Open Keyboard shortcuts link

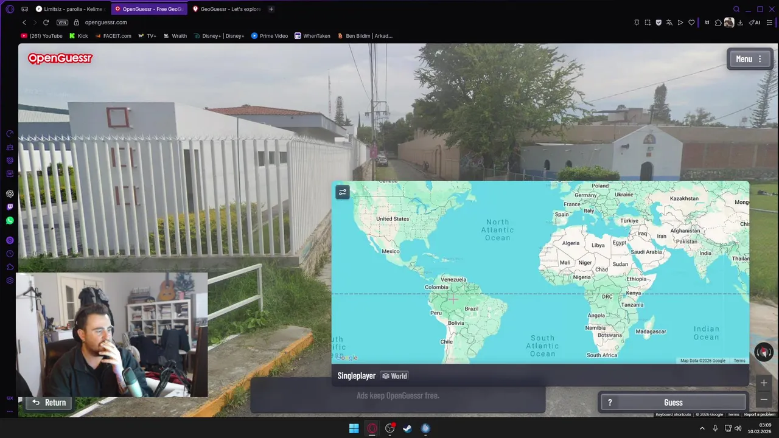point(673,414)
